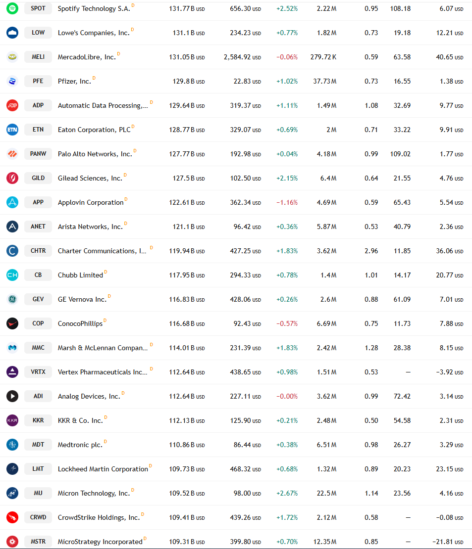Open the SPOT ticker badge
The width and height of the screenshot is (472, 549).
pyautogui.click(x=38, y=8)
